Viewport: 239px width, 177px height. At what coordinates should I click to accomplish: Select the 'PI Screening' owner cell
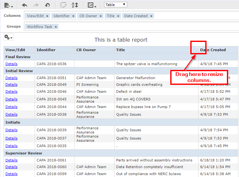[94, 85]
